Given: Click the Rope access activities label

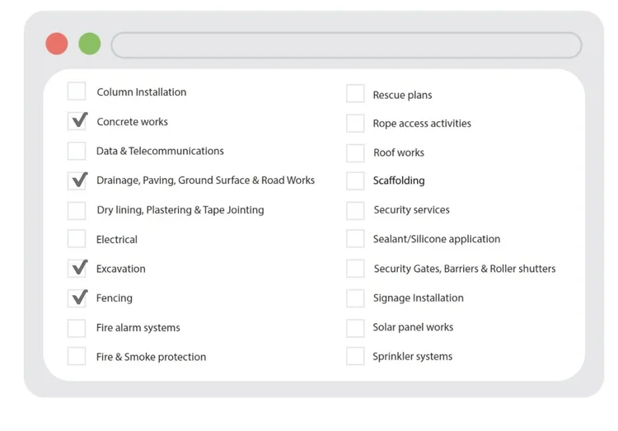Looking at the screenshot, I should (422, 124).
